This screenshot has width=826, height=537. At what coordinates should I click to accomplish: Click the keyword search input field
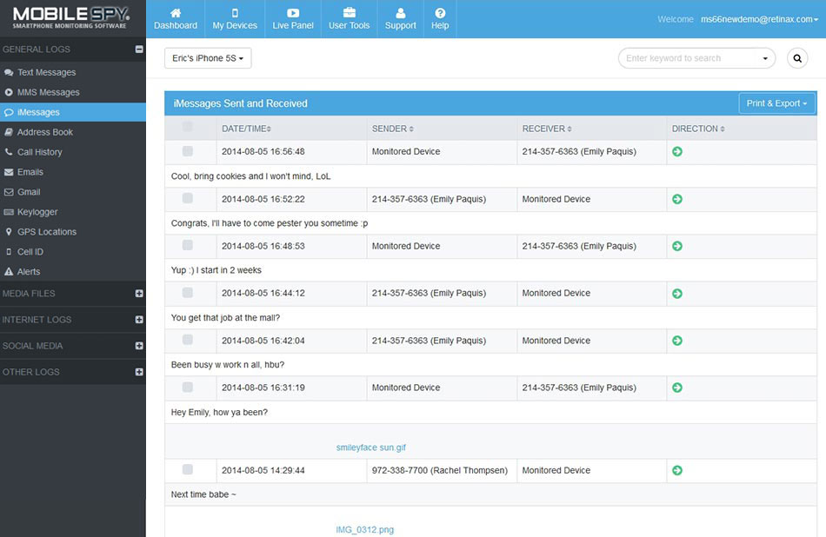[689, 58]
